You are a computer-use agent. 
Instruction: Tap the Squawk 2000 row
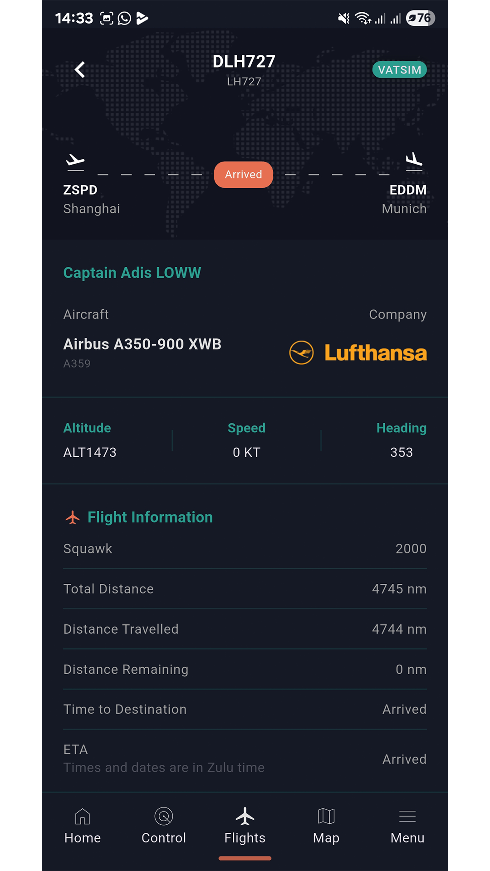245,549
